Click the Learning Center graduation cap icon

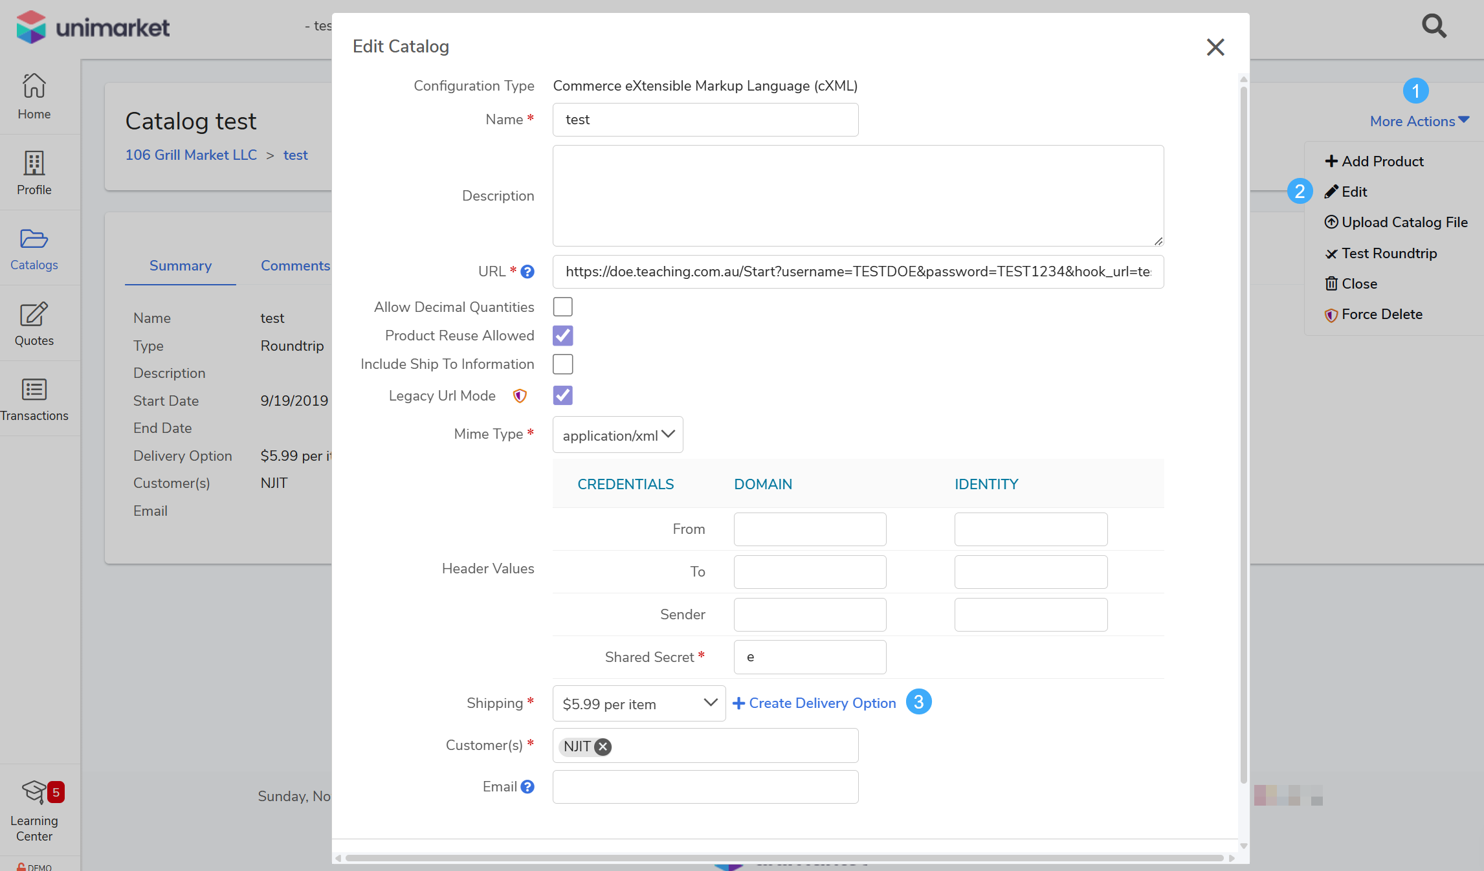tap(34, 791)
